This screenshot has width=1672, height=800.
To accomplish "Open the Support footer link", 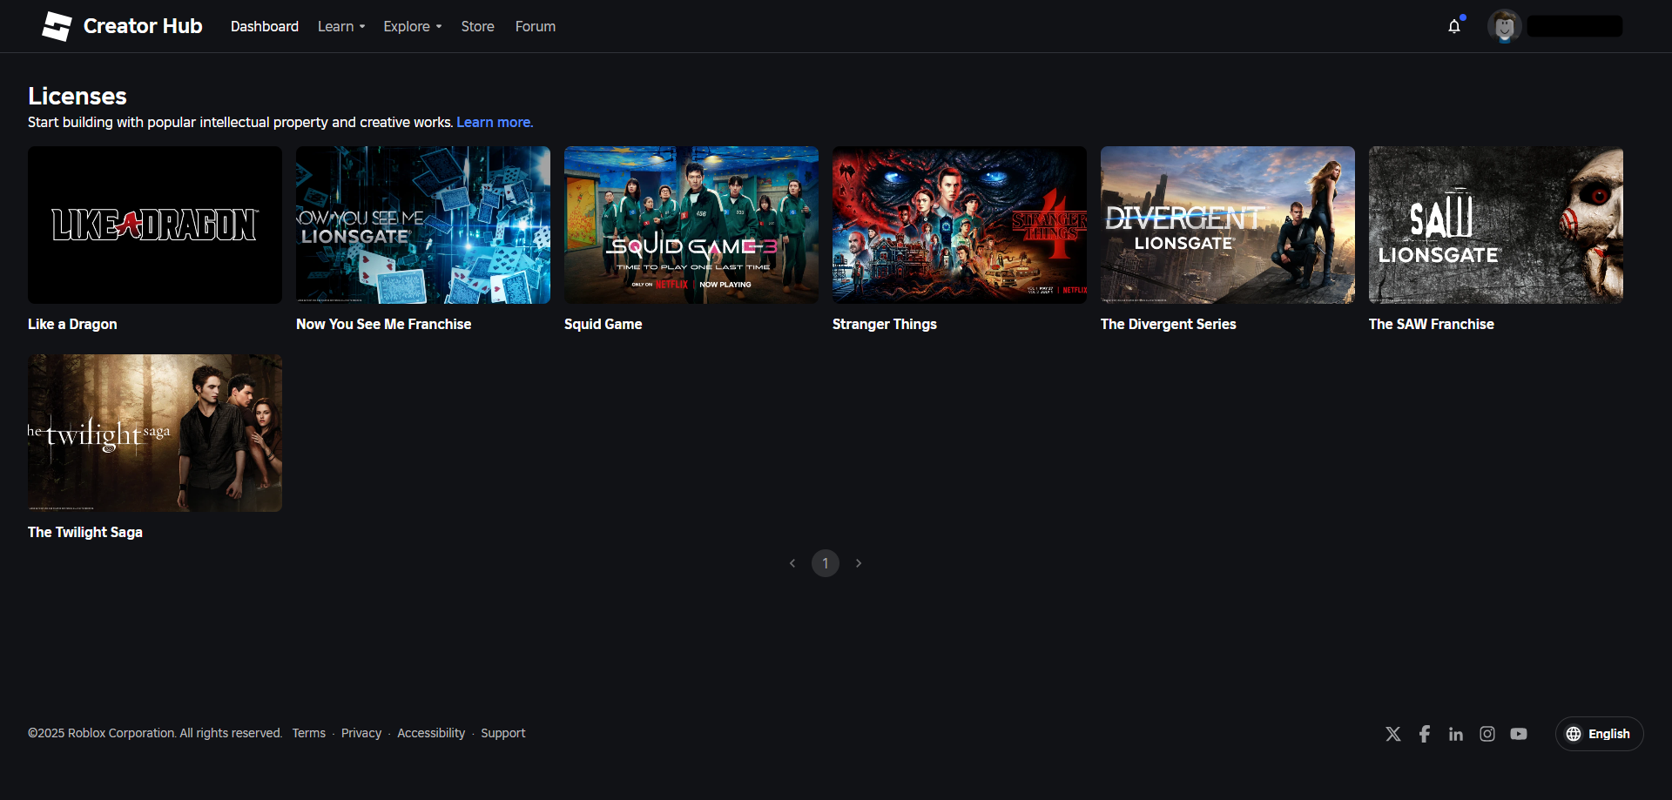I will pos(503,733).
